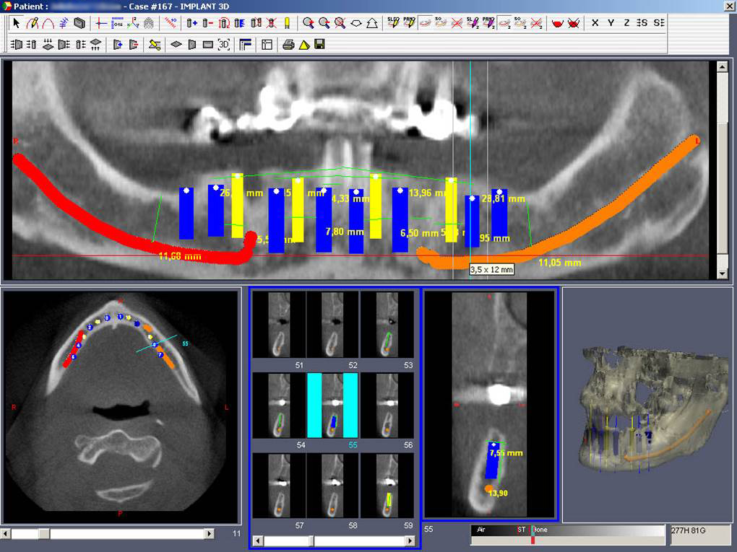Screen dimensions: 737x552
Task: Adjust the Air-ST-Bone density slider marker
Action: tap(533, 535)
